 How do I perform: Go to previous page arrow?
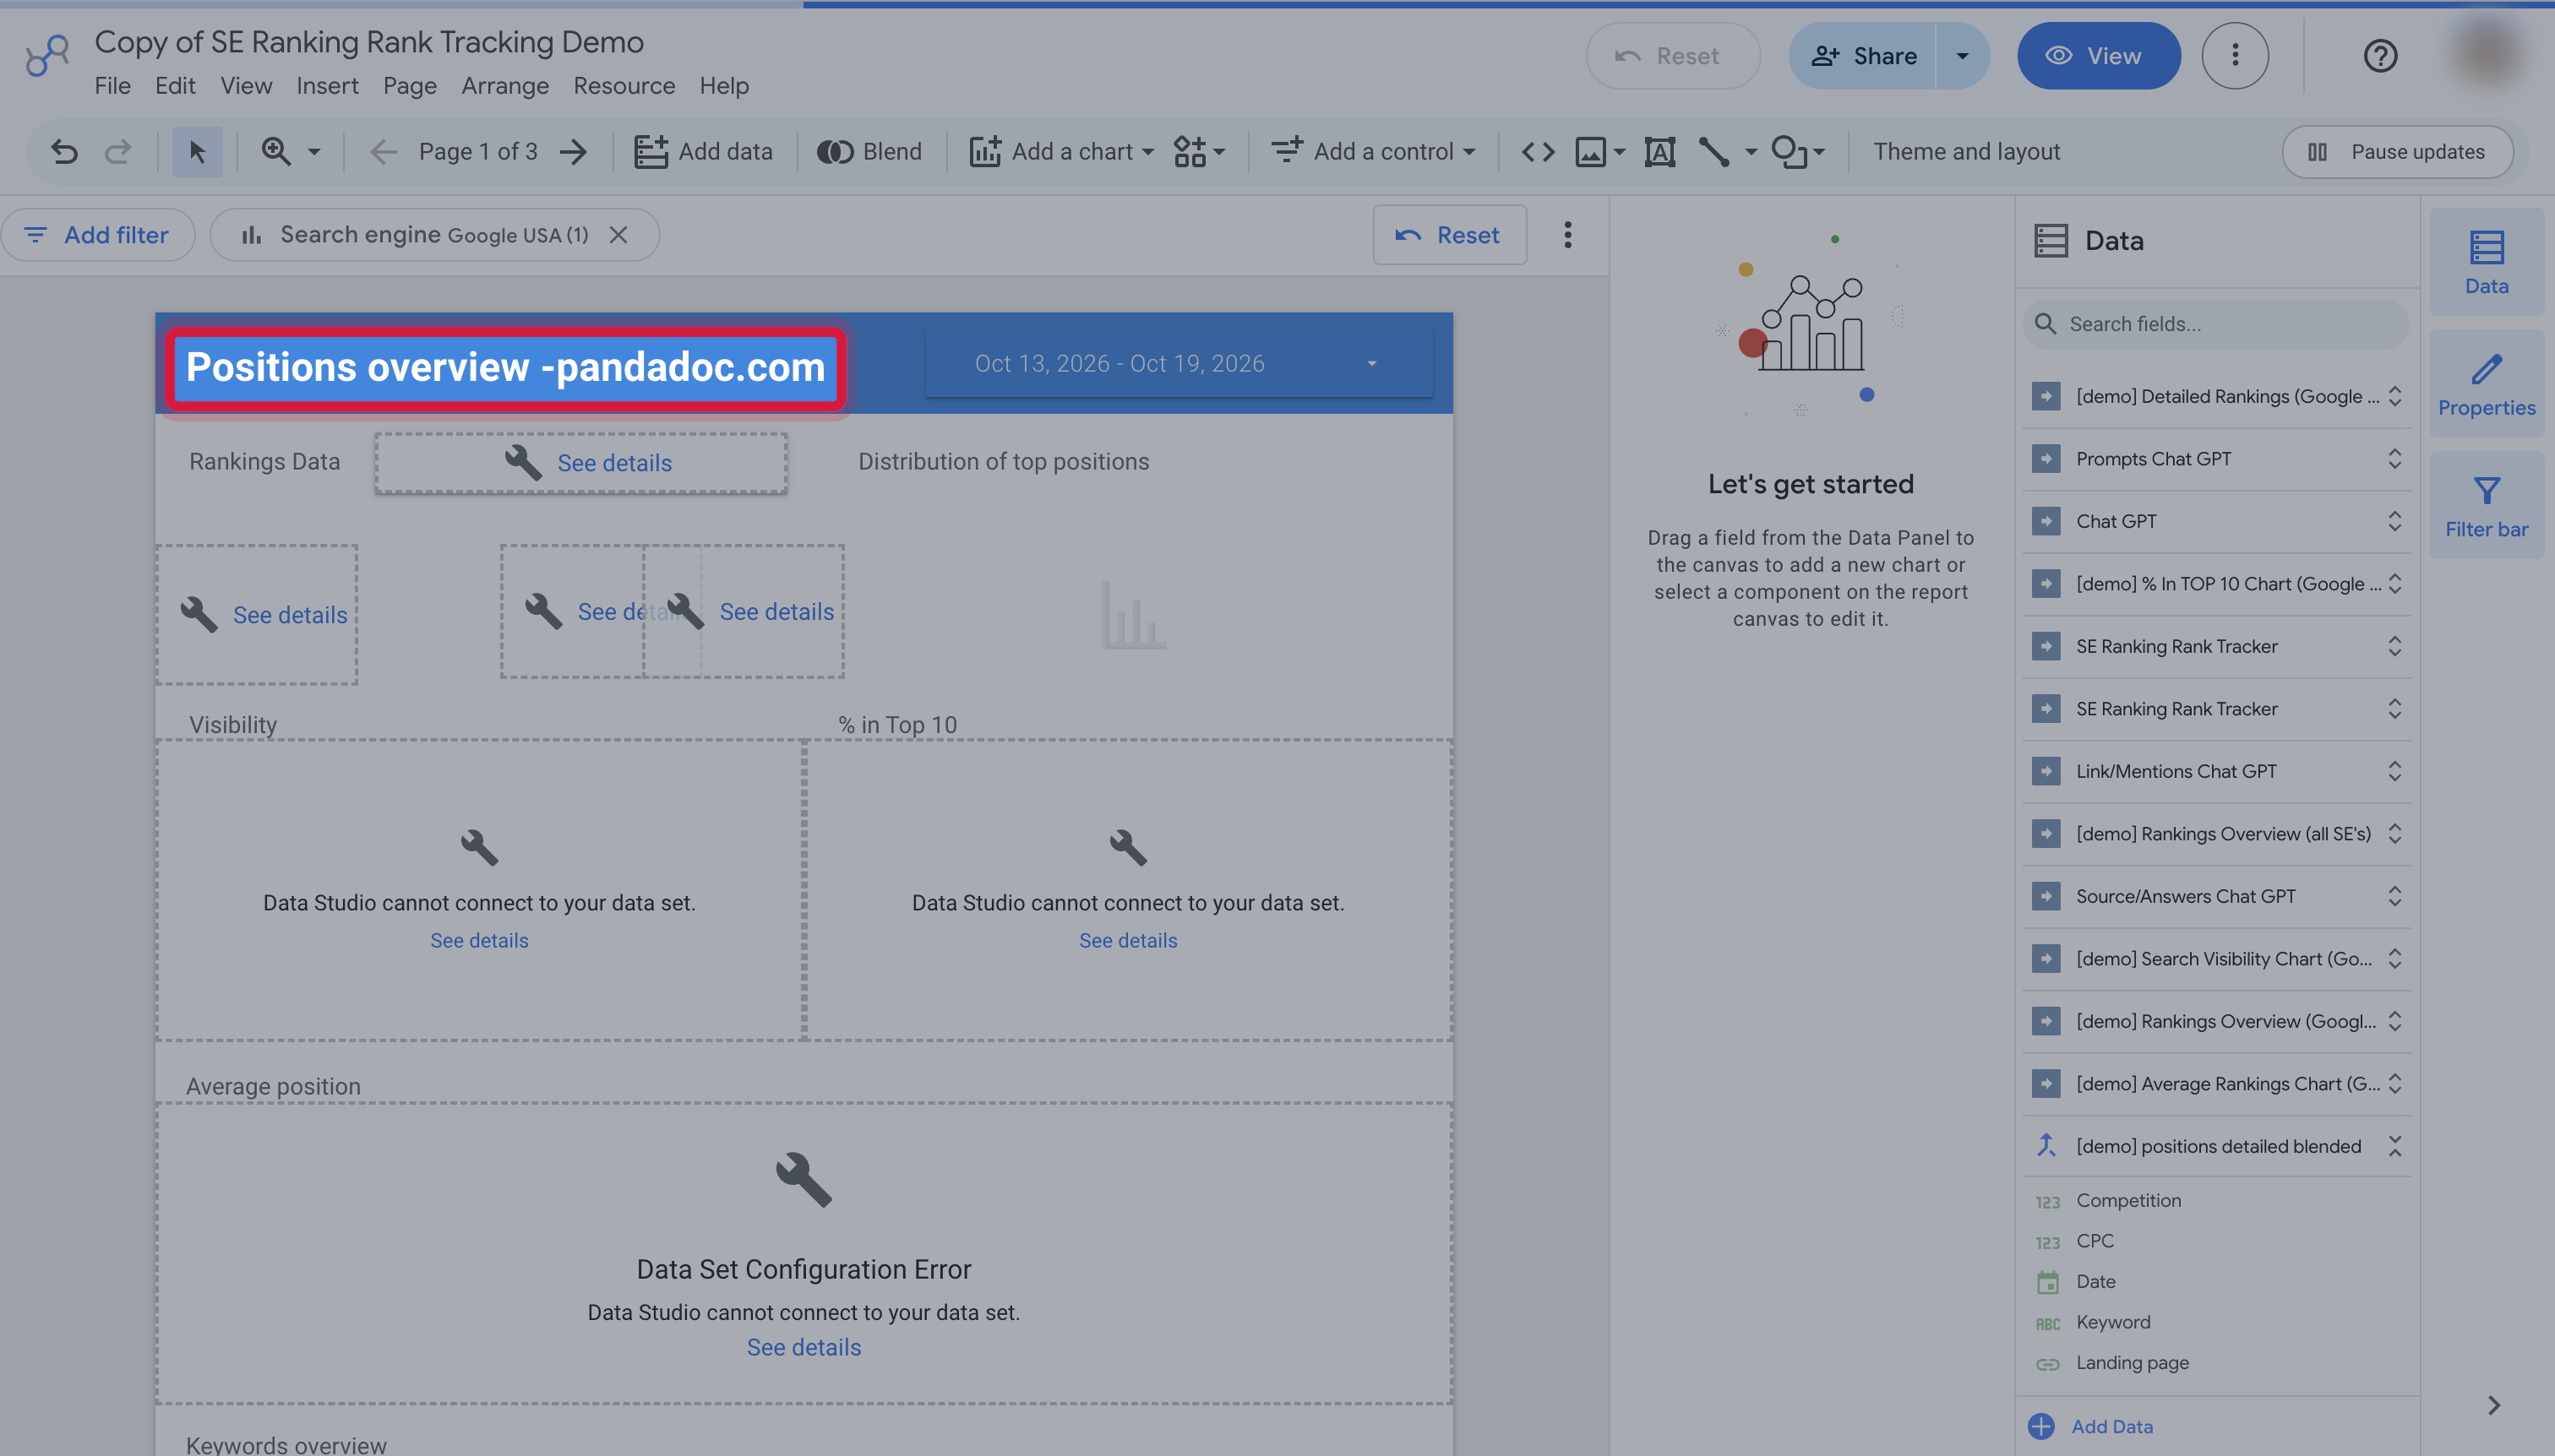[x=383, y=152]
